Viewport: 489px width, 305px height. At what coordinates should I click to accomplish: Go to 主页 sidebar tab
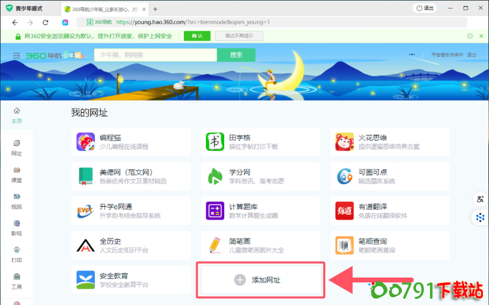click(x=16, y=115)
